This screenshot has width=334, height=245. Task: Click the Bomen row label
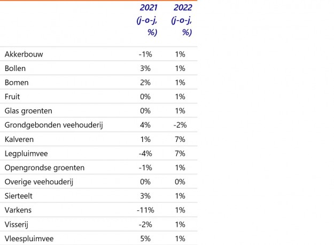[17, 83]
